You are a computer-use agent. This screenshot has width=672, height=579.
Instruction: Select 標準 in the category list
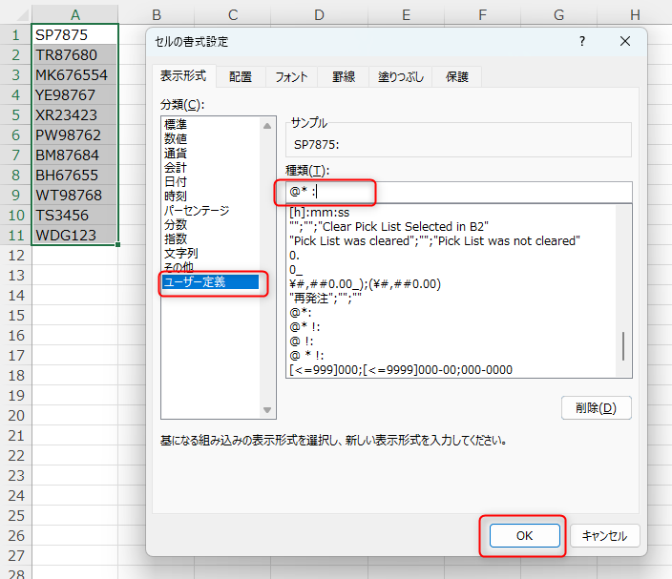(x=176, y=125)
